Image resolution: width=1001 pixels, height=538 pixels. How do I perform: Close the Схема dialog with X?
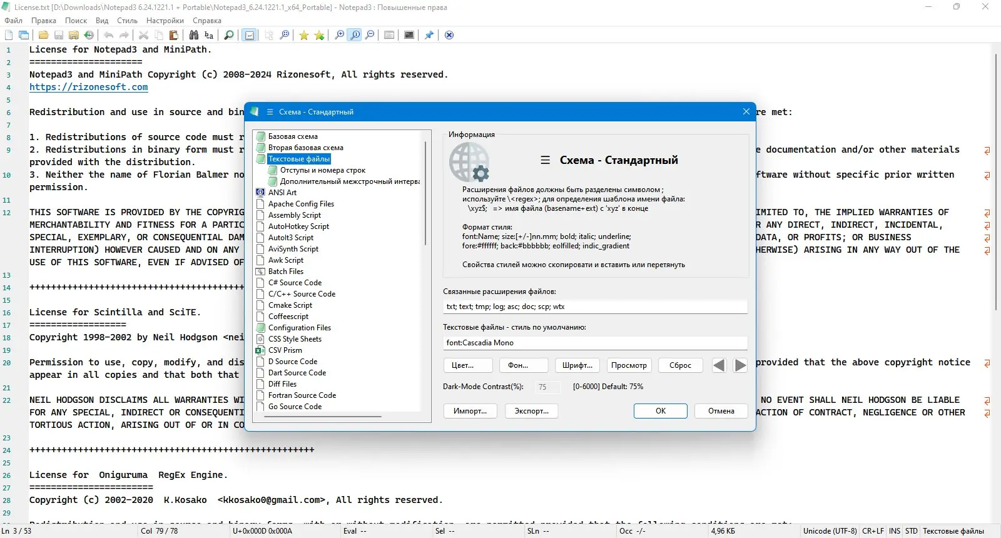[746, 111]
